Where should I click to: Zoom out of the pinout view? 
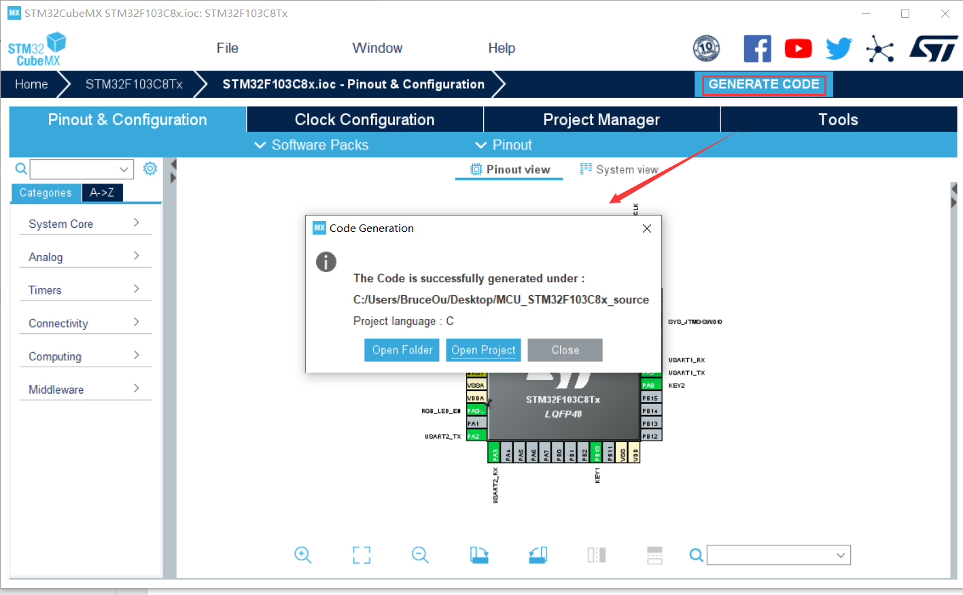[x=420, y=555]
